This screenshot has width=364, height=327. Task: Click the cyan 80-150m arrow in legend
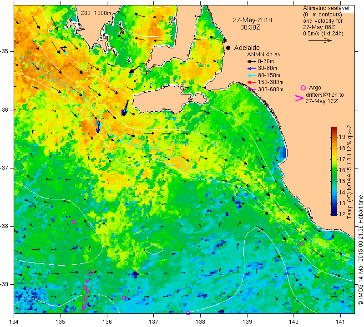(x=251, y=75)
